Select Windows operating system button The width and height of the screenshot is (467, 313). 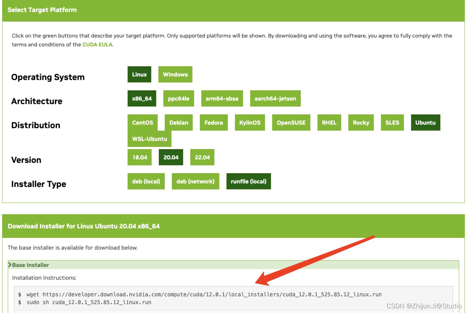pyautogui.click(x=175, y=74)
